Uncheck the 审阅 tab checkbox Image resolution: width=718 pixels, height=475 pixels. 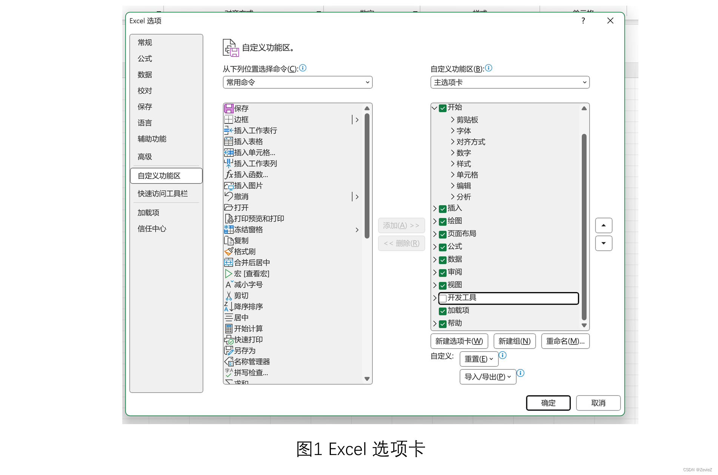point(443,273)
